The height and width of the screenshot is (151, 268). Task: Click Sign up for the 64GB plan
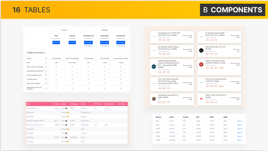coord(240,132)
